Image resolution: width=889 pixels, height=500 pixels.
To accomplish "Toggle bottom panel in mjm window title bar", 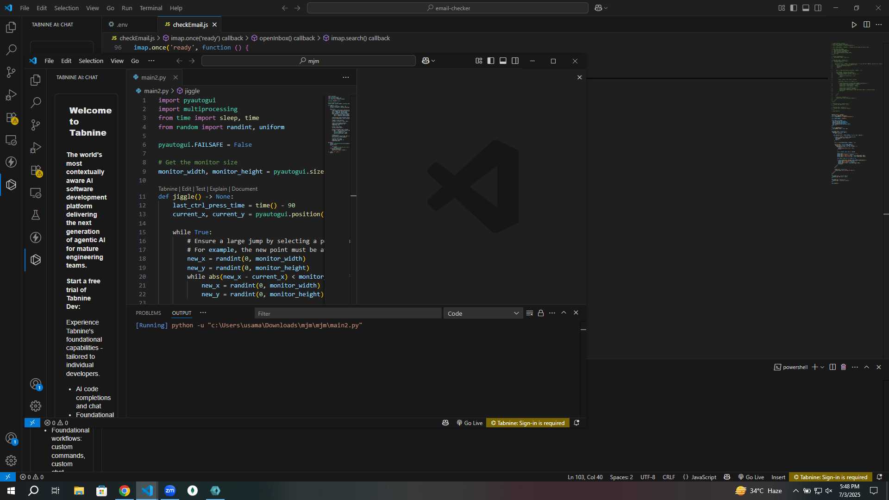I will (x=503, y=61).
